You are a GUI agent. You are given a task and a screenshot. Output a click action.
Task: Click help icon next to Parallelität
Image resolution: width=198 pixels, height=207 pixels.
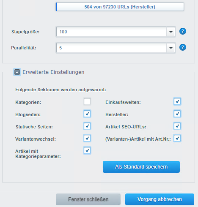click(x=183, y=47)
